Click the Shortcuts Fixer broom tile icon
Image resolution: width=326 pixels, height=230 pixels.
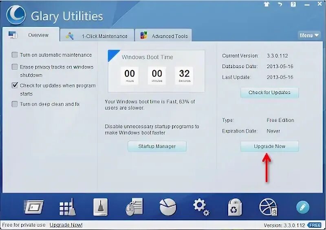[101, 207]
